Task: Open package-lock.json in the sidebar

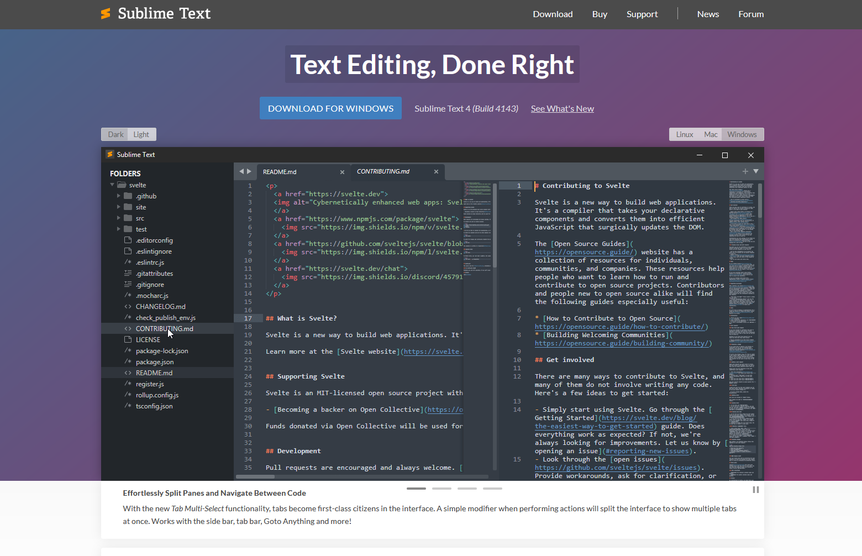Action: point(167,351)
